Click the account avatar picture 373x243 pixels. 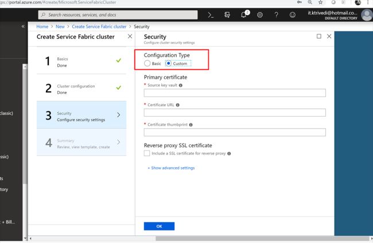coord(367,15)
